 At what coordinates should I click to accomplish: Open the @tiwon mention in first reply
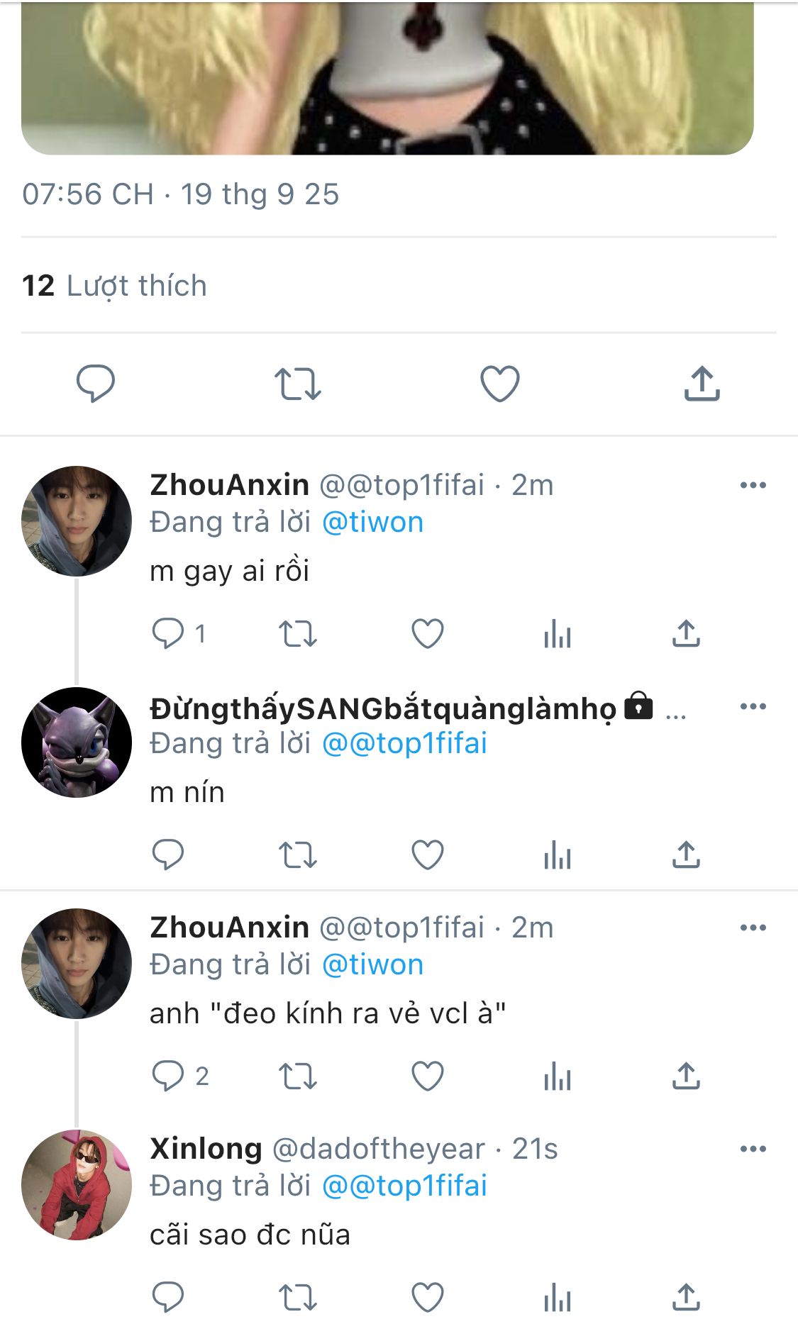point(372,523)
